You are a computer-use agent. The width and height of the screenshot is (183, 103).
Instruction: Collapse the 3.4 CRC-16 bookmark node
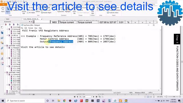coord(7,35)
